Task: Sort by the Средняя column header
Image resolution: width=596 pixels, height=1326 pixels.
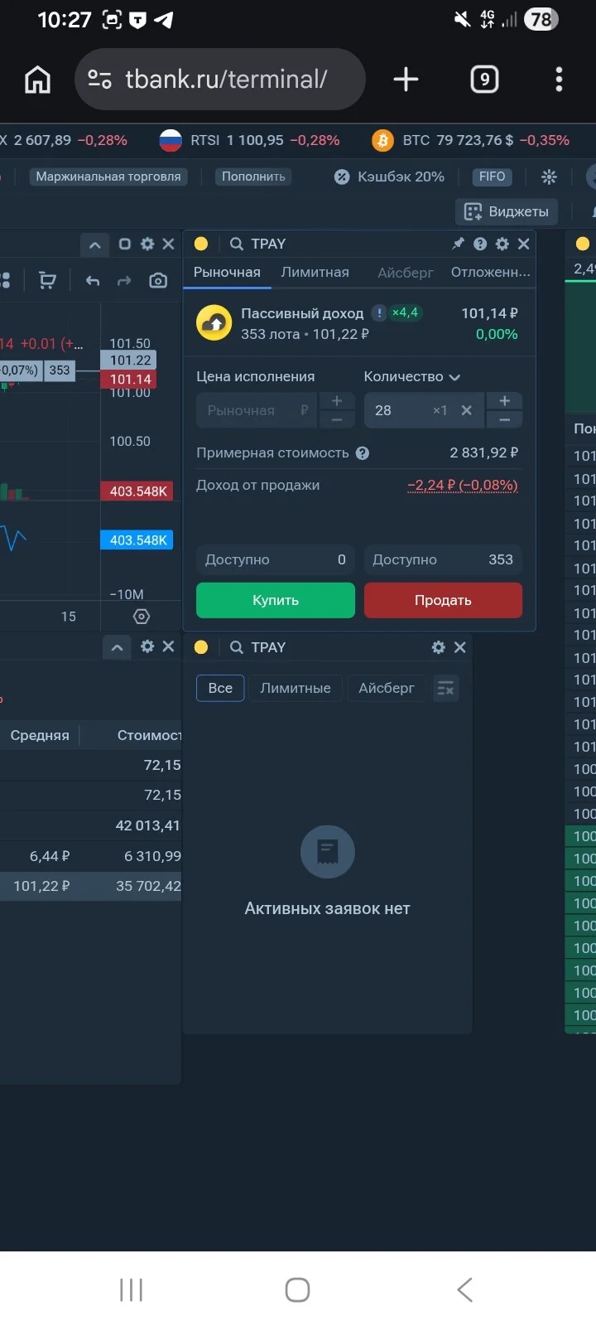Action: [40, 735]
